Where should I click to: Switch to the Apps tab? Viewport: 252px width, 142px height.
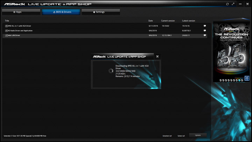click(x=21, y=12)
